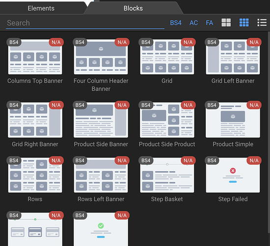Switch to large grid view icon

pos(226,23)
